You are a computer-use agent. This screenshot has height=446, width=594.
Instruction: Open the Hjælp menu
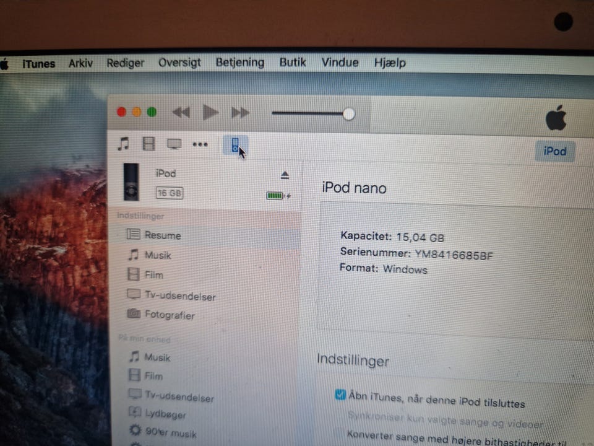[x=390, y=63]
